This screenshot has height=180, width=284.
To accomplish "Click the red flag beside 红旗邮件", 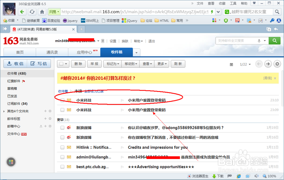I will tap(24, 81).
